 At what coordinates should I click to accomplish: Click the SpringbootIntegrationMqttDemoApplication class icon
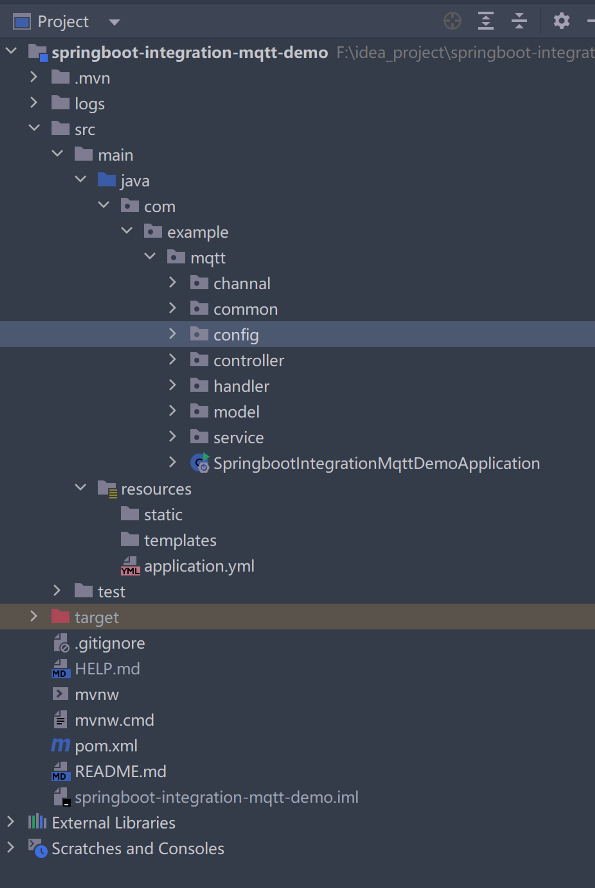[200, 463]
